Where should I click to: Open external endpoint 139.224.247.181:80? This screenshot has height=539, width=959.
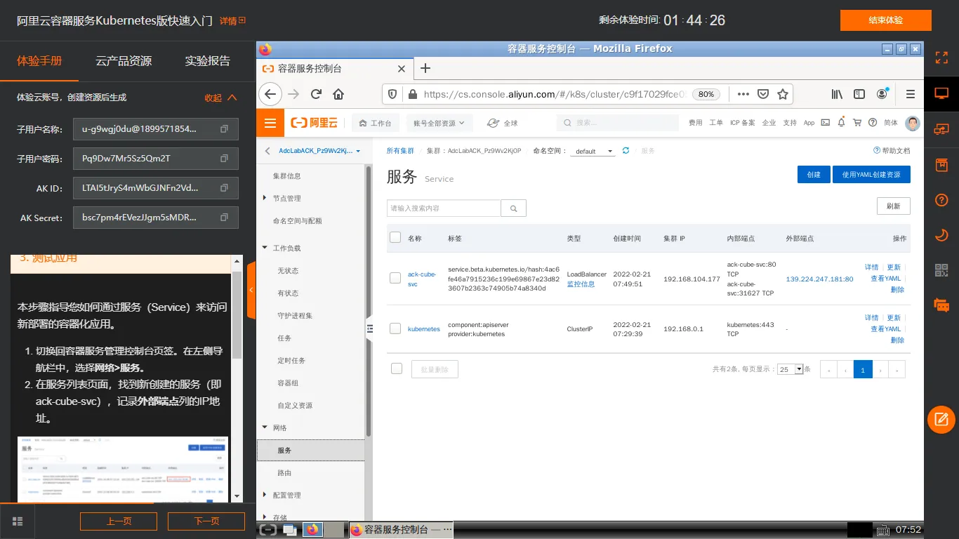coord(819,279)
